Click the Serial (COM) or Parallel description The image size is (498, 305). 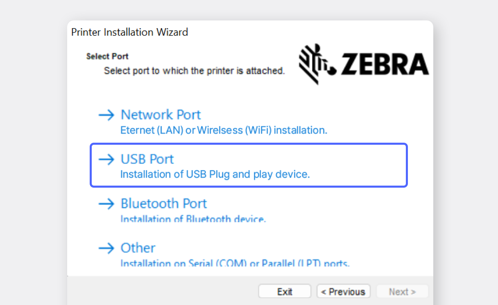coord(235,263)
